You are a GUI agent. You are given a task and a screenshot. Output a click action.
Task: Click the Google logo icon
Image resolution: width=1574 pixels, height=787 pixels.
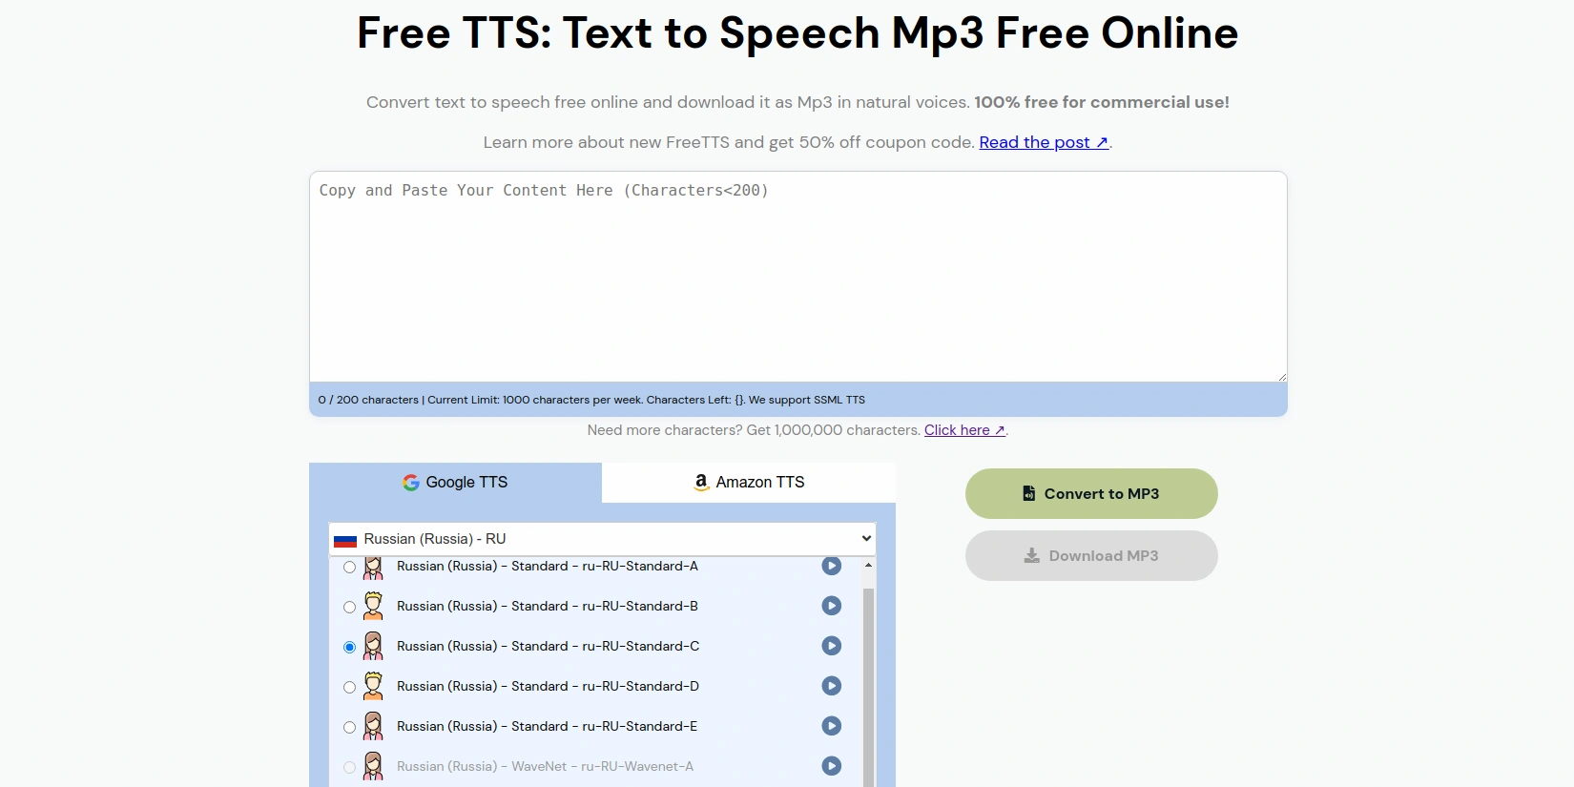[411, 483]
